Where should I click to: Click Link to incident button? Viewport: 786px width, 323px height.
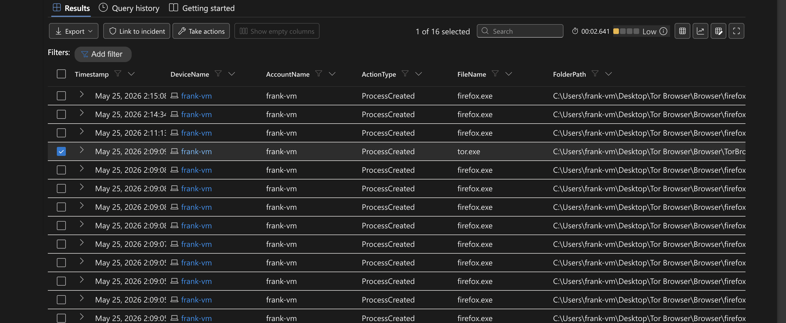click(137, 31)
